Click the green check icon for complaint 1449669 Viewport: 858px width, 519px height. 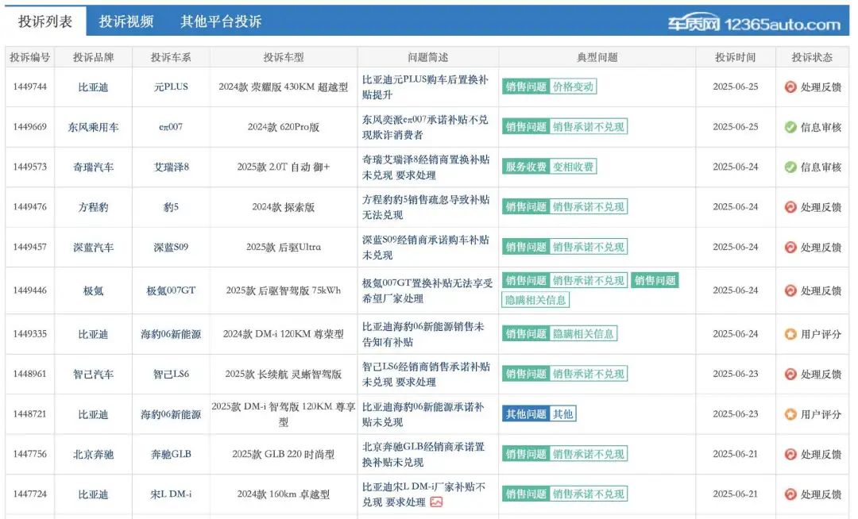790,127
